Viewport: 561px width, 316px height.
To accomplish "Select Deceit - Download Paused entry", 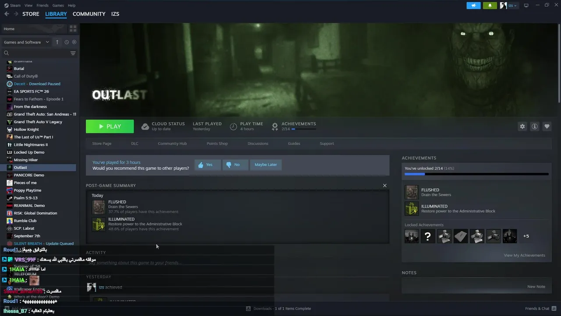I will click(x=37, y=84).
